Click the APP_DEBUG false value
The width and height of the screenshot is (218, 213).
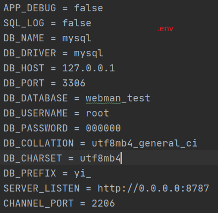click(88, 8)
